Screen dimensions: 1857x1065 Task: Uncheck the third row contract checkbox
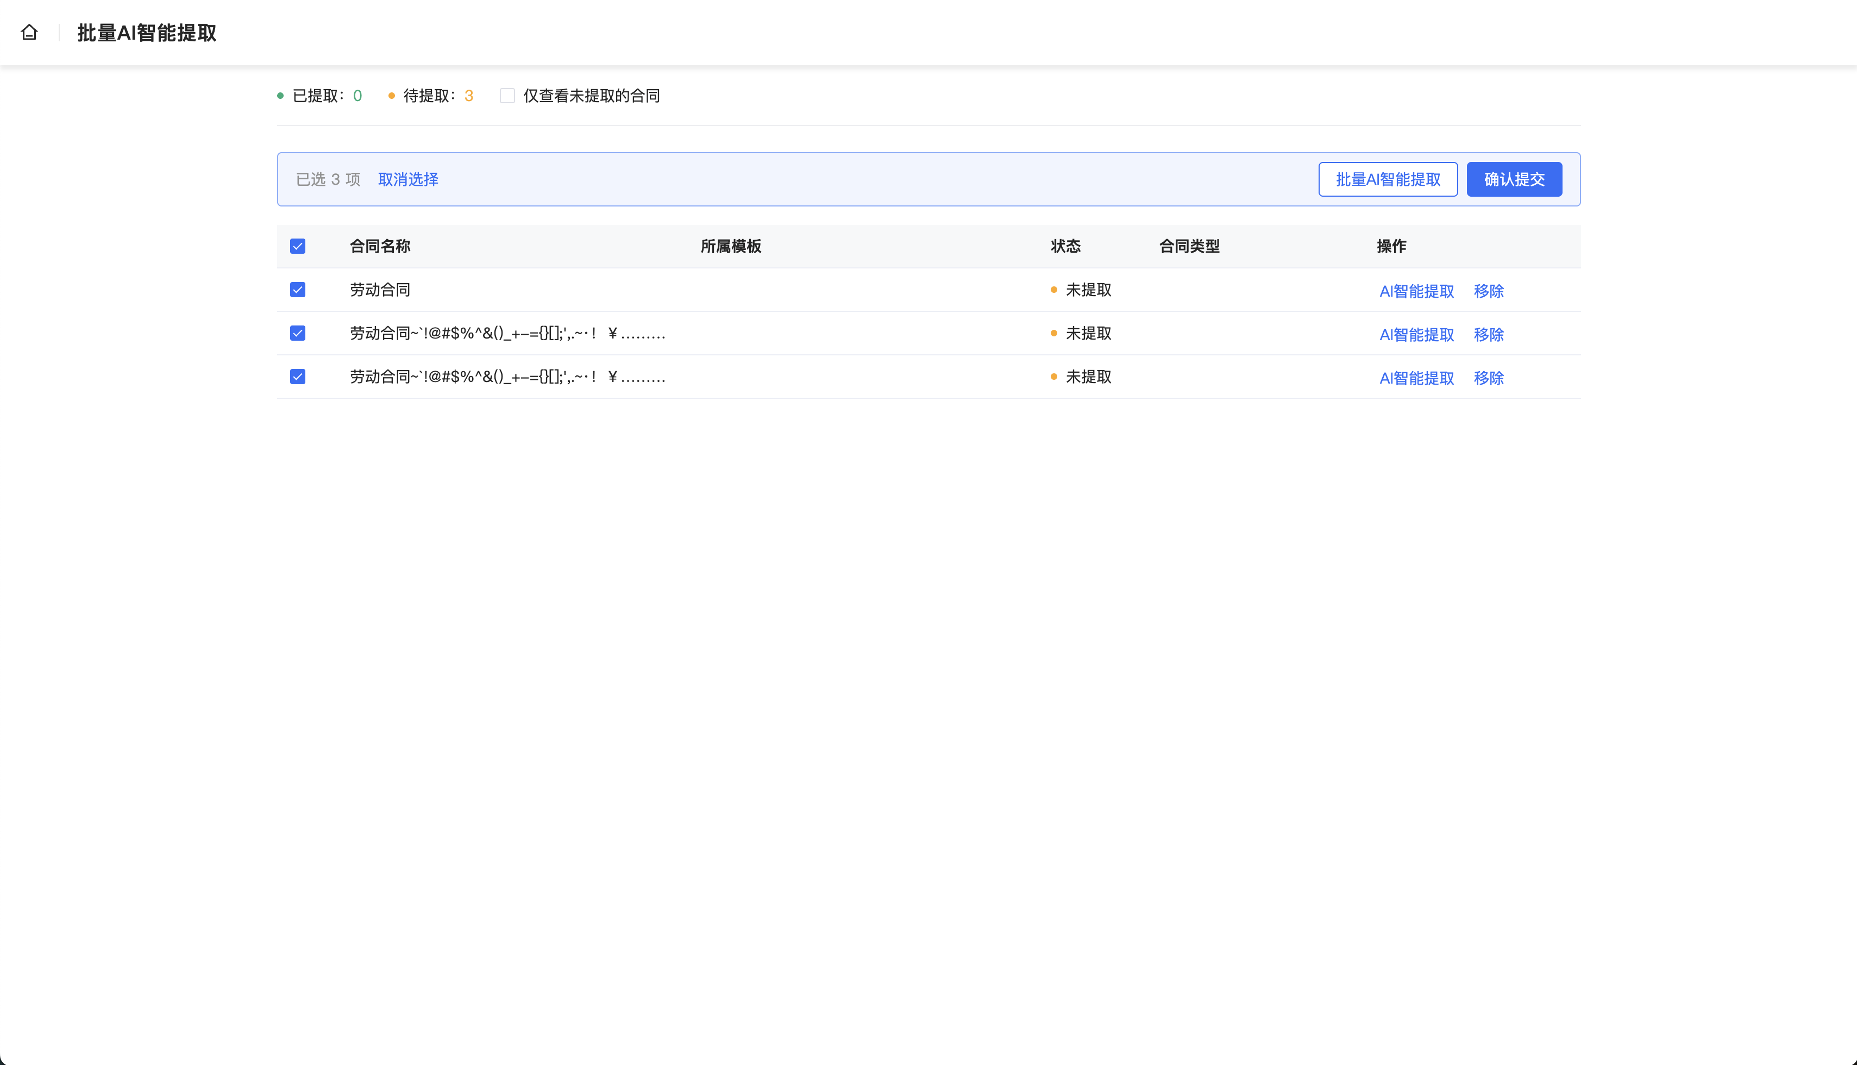[298, 377]
